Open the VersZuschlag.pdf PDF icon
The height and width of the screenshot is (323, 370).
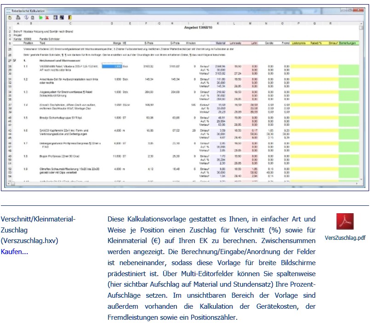(345, 222)
